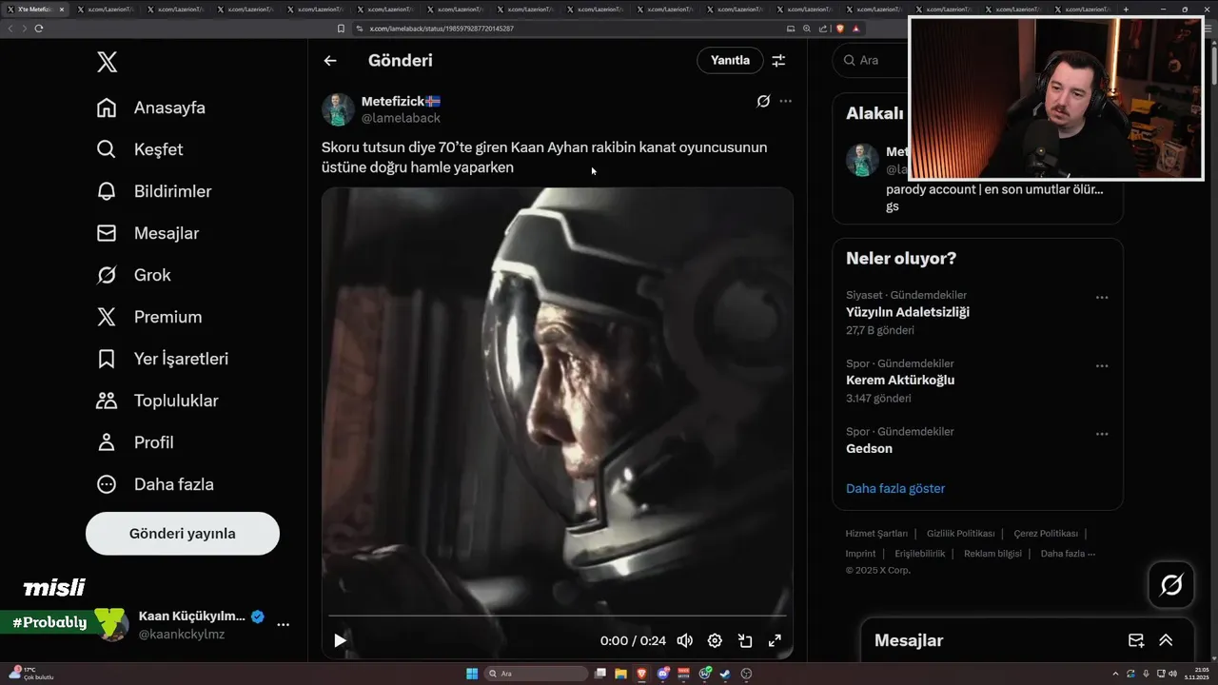Click Daha fazla göster link

tap(895, 488)
